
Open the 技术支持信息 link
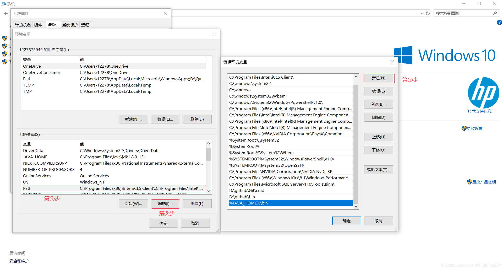(x=479, y=111)
